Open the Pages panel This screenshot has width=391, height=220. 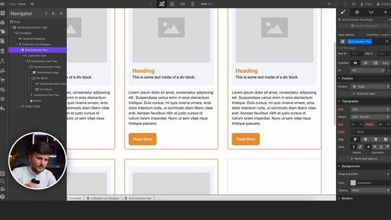point(2,41)
